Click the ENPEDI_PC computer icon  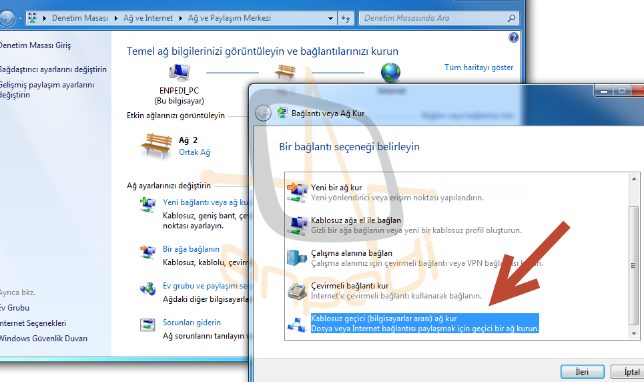click(x=180, y=73)
